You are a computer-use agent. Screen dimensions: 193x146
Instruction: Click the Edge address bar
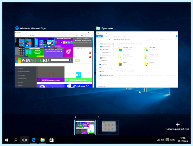pos(51,35)
